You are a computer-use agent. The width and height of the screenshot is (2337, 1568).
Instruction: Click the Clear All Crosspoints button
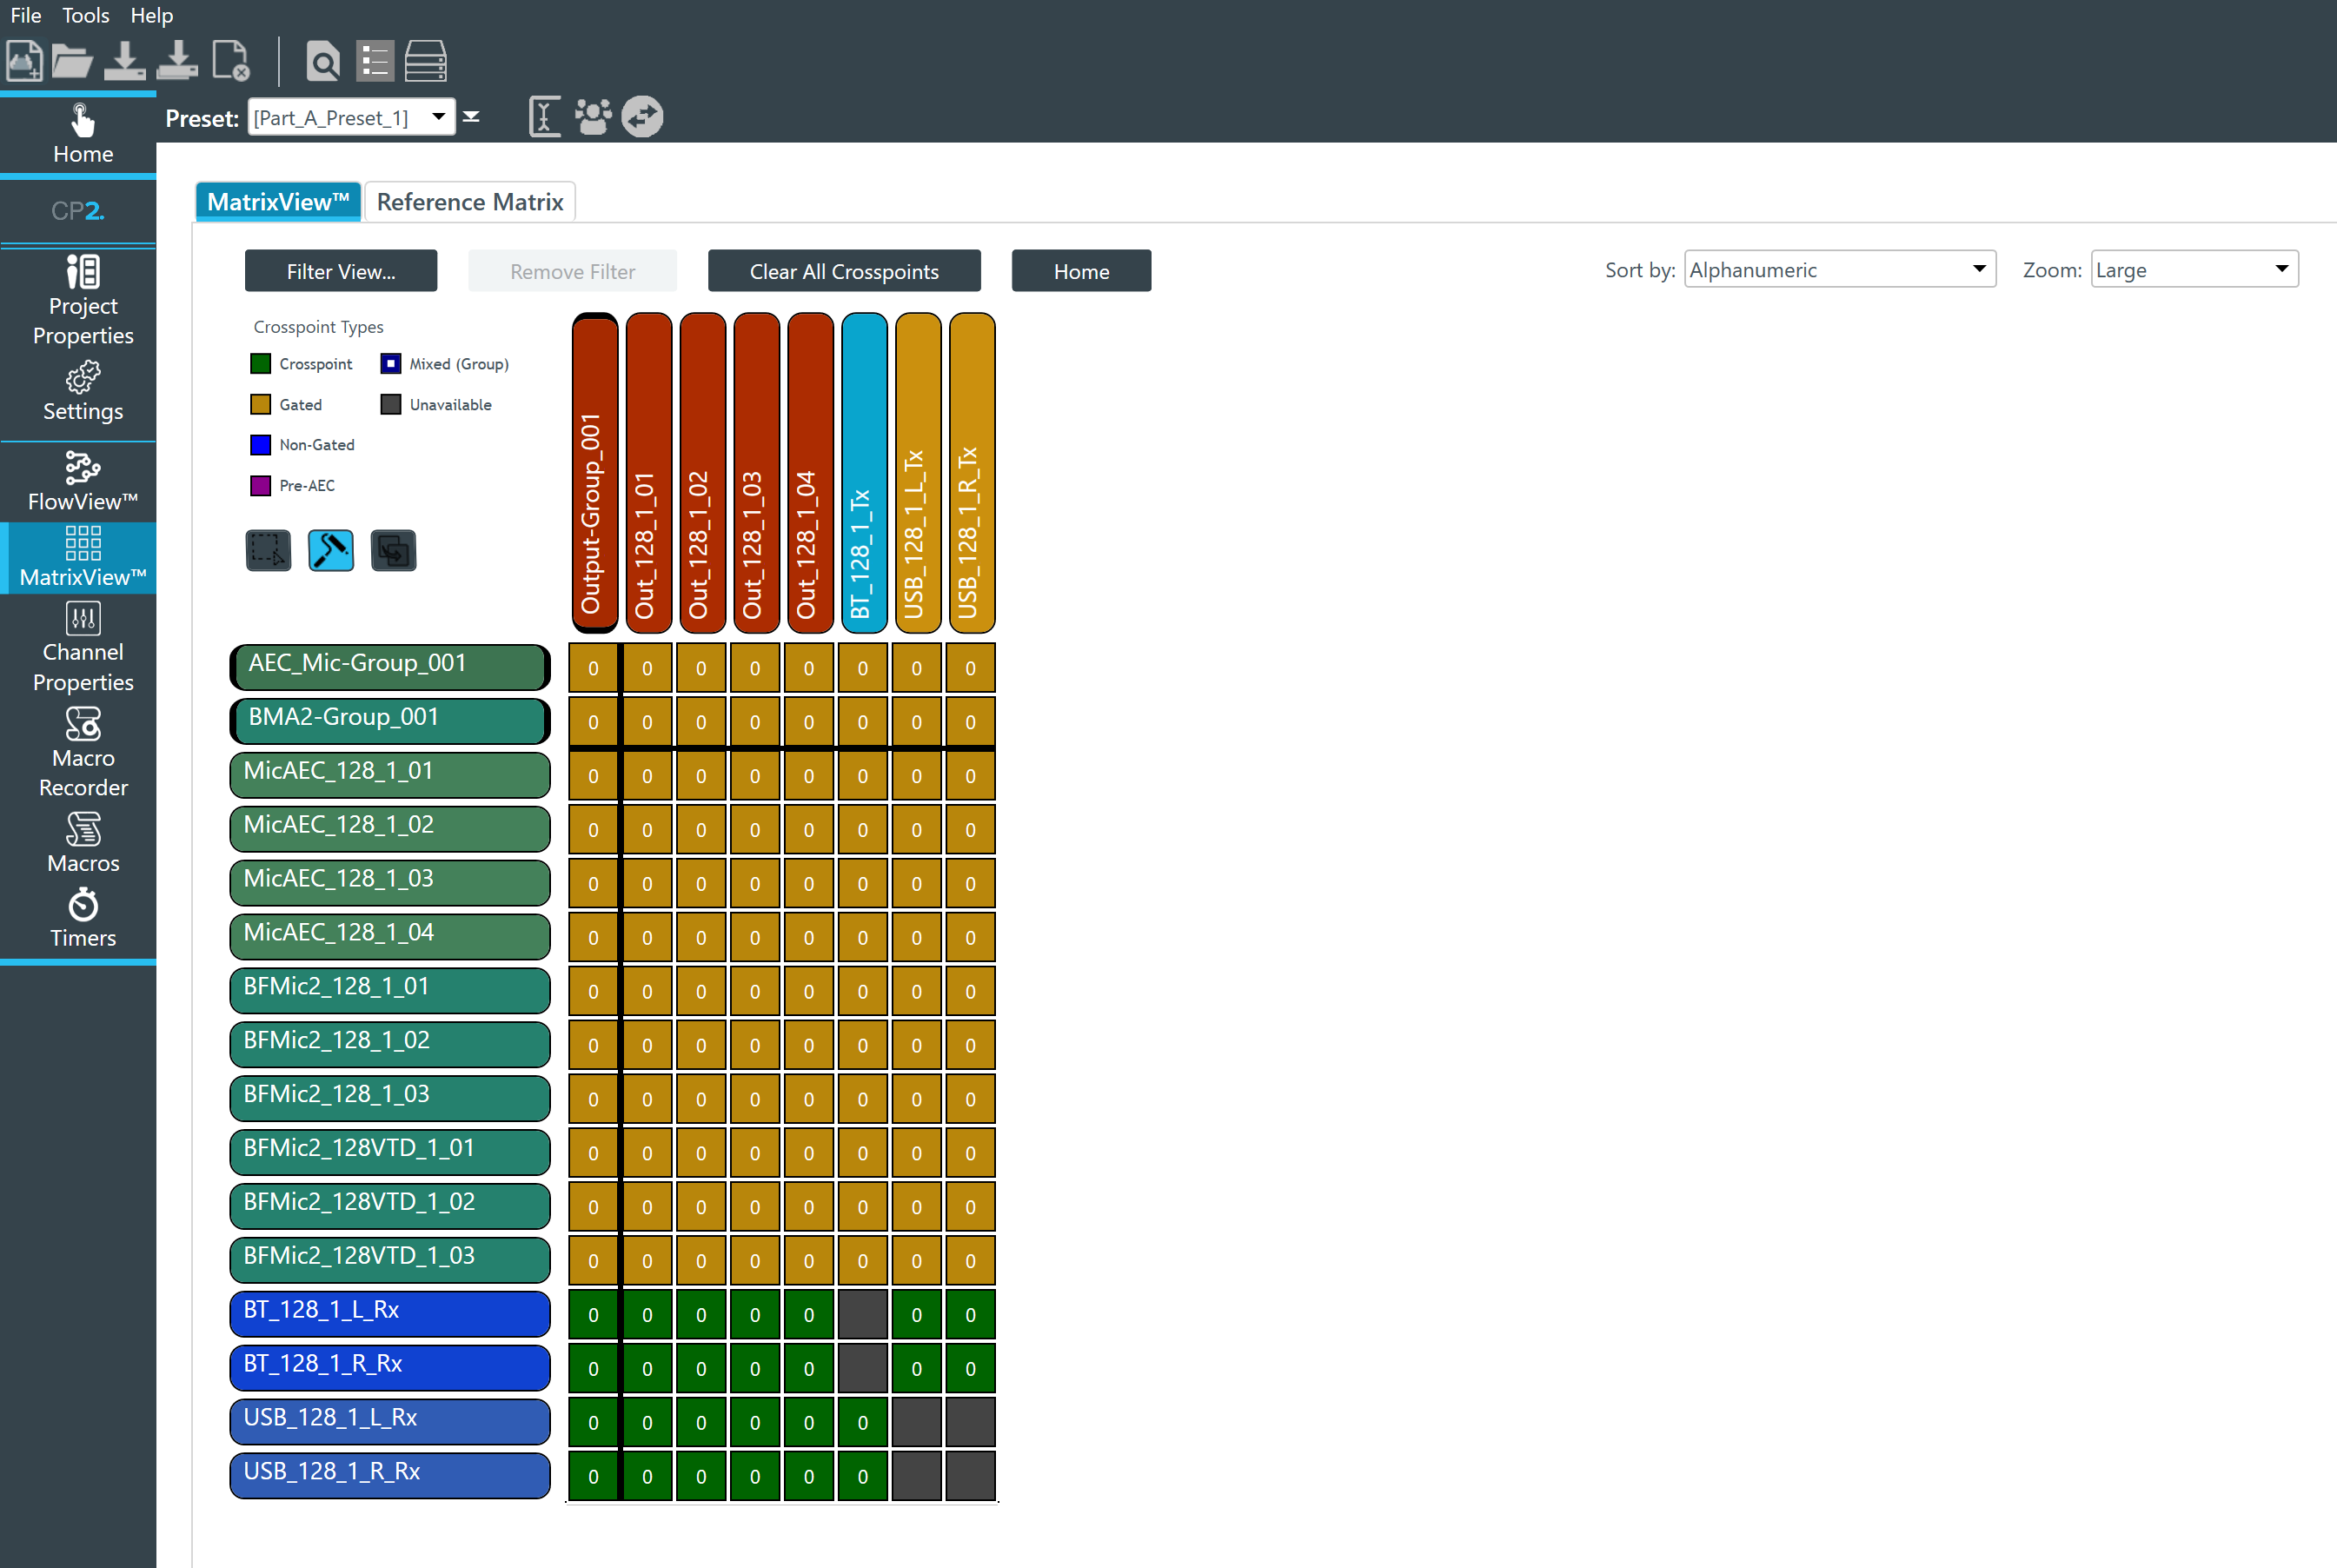point(844,271)
